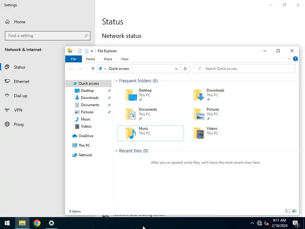
Task: Select Proxy in Settings sidebar
Action: coord(14,124)
